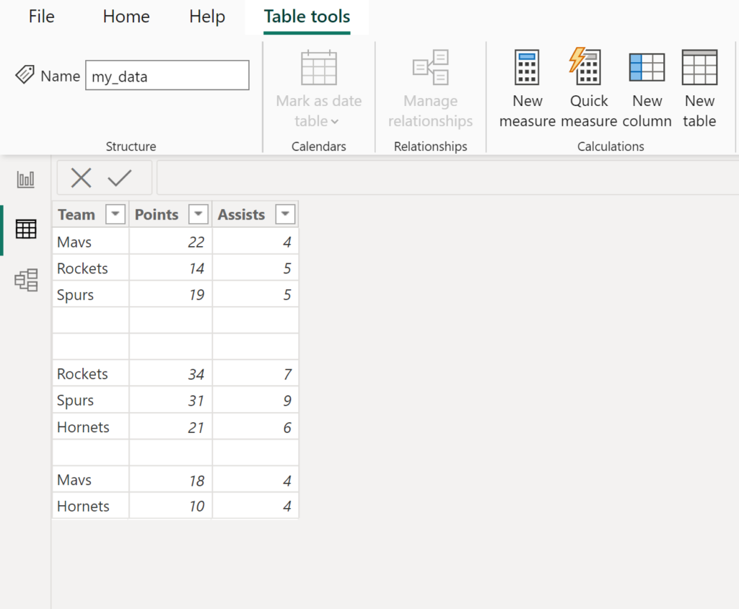Select the Points column header
Screen dimensions: 739x609
click(x=170, y=214)
